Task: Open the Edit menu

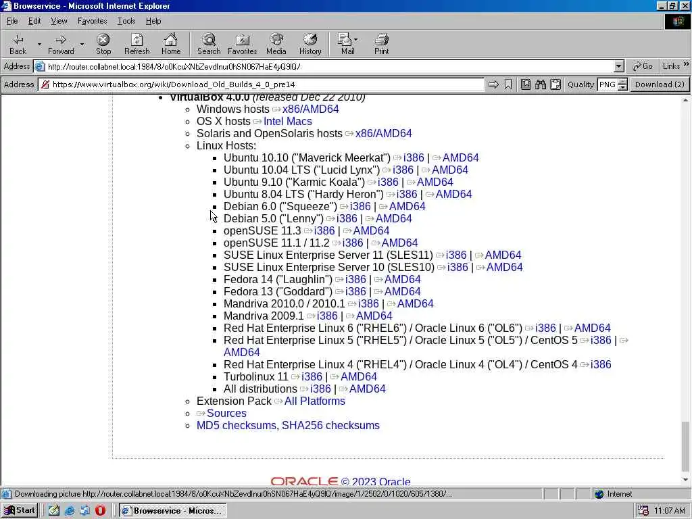Action: pyautogui.click(x=34, y=21)
